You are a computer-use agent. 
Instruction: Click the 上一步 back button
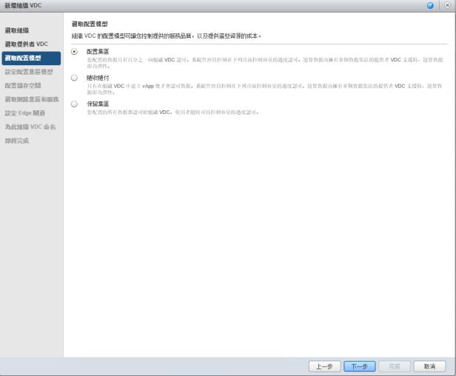324,366
